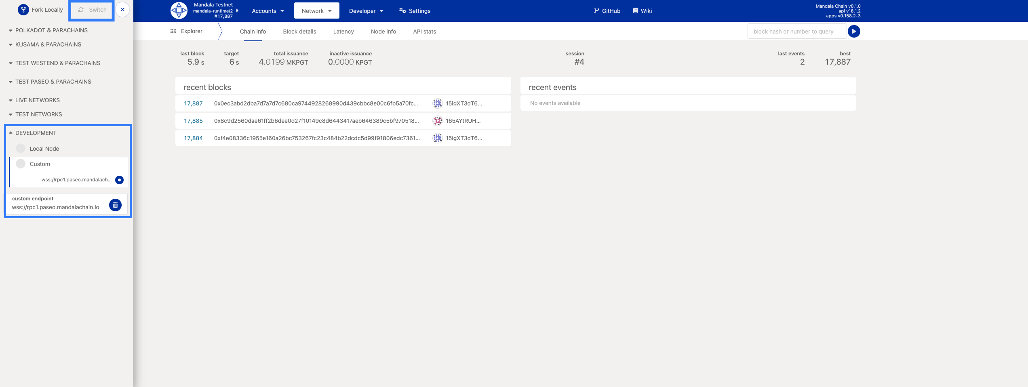This screenshot has width=1028, height=387.
Task: Click the Custom endpoint logo circle
Action: 21,164
